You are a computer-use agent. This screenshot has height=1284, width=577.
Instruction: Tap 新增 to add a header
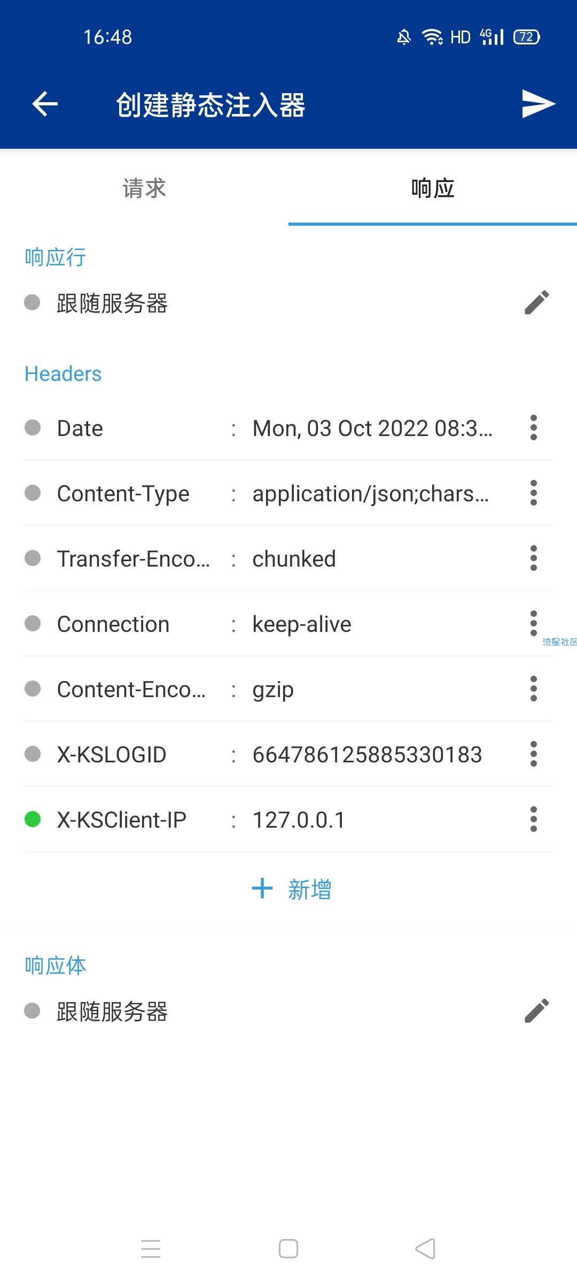(x=310, y=890)
